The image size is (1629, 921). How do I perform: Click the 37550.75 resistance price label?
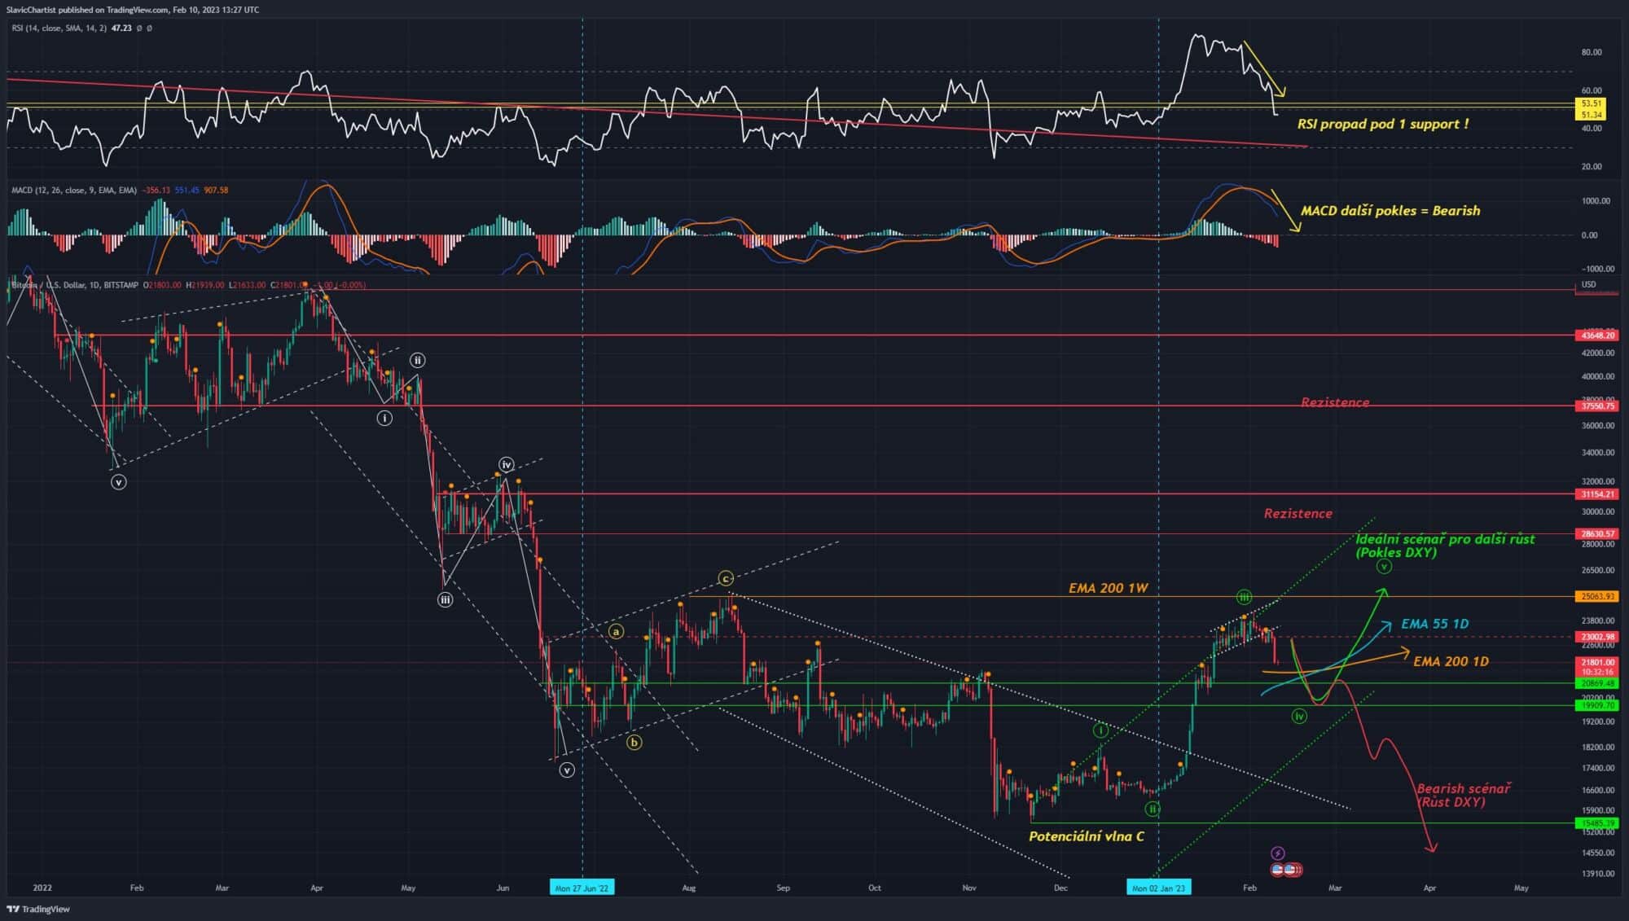[1597, 406]
